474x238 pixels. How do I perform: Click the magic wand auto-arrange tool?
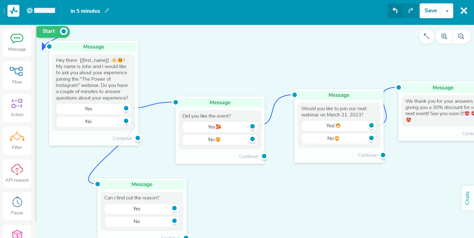[427, 36]
